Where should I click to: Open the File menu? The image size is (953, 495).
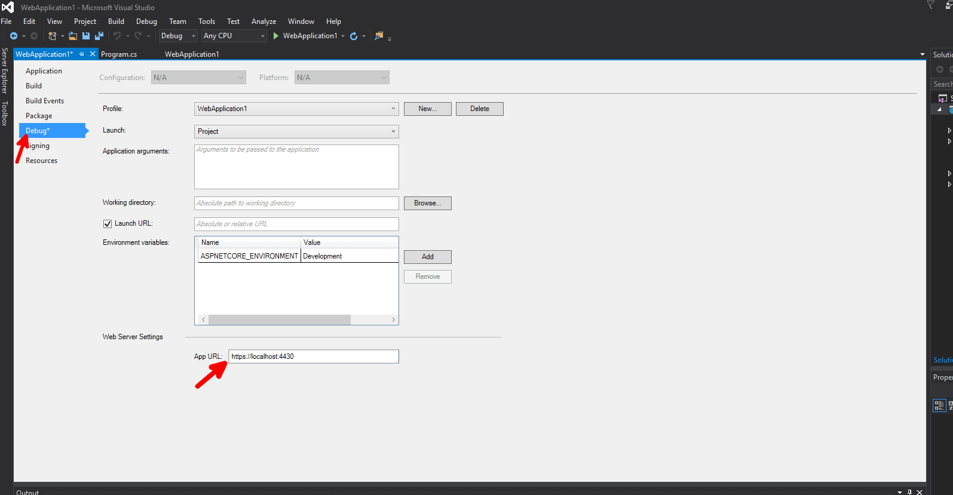click(7, 21)
